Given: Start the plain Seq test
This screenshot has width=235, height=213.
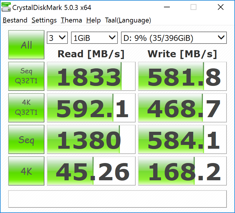Looking at the screenshot, I should (x=26, y=139).
